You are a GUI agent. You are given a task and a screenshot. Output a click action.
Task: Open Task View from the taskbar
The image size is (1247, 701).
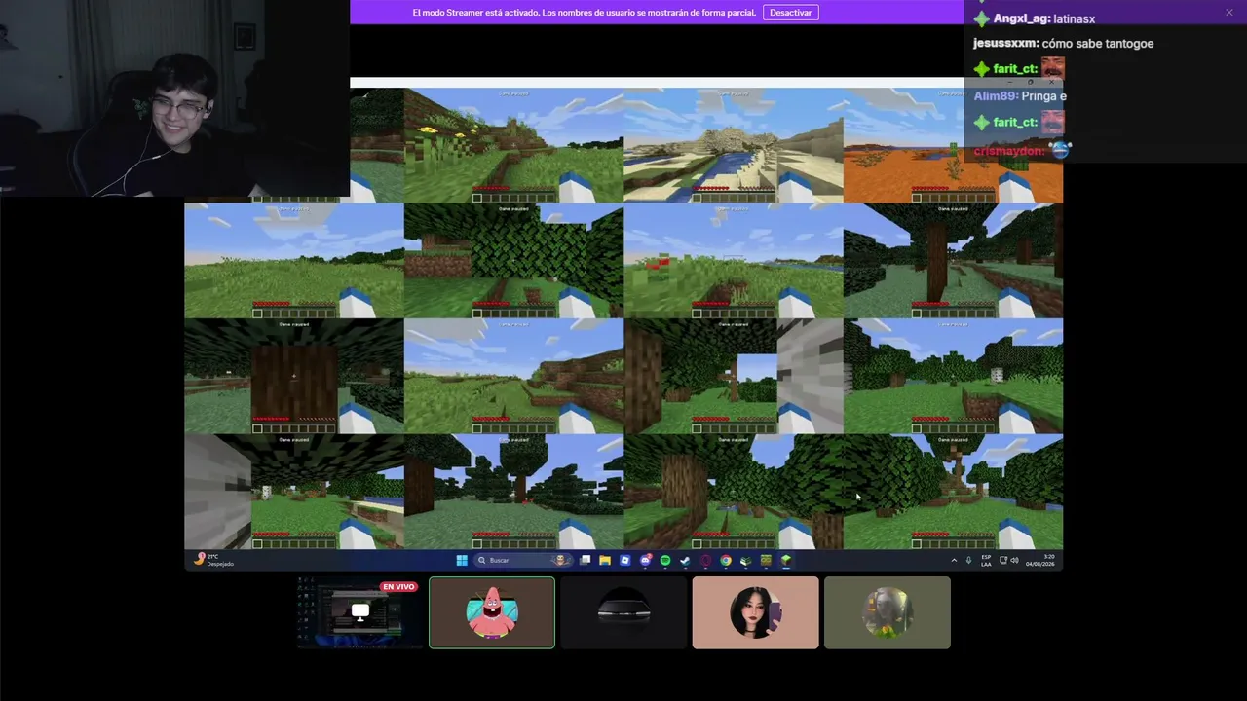click(585, 560)
